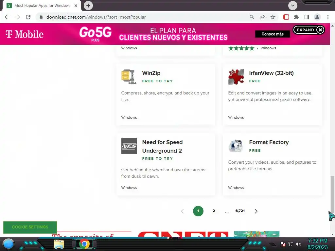Bookmark this tab with the star
This screenshot has height=251, width=335.
click(273, 17)
